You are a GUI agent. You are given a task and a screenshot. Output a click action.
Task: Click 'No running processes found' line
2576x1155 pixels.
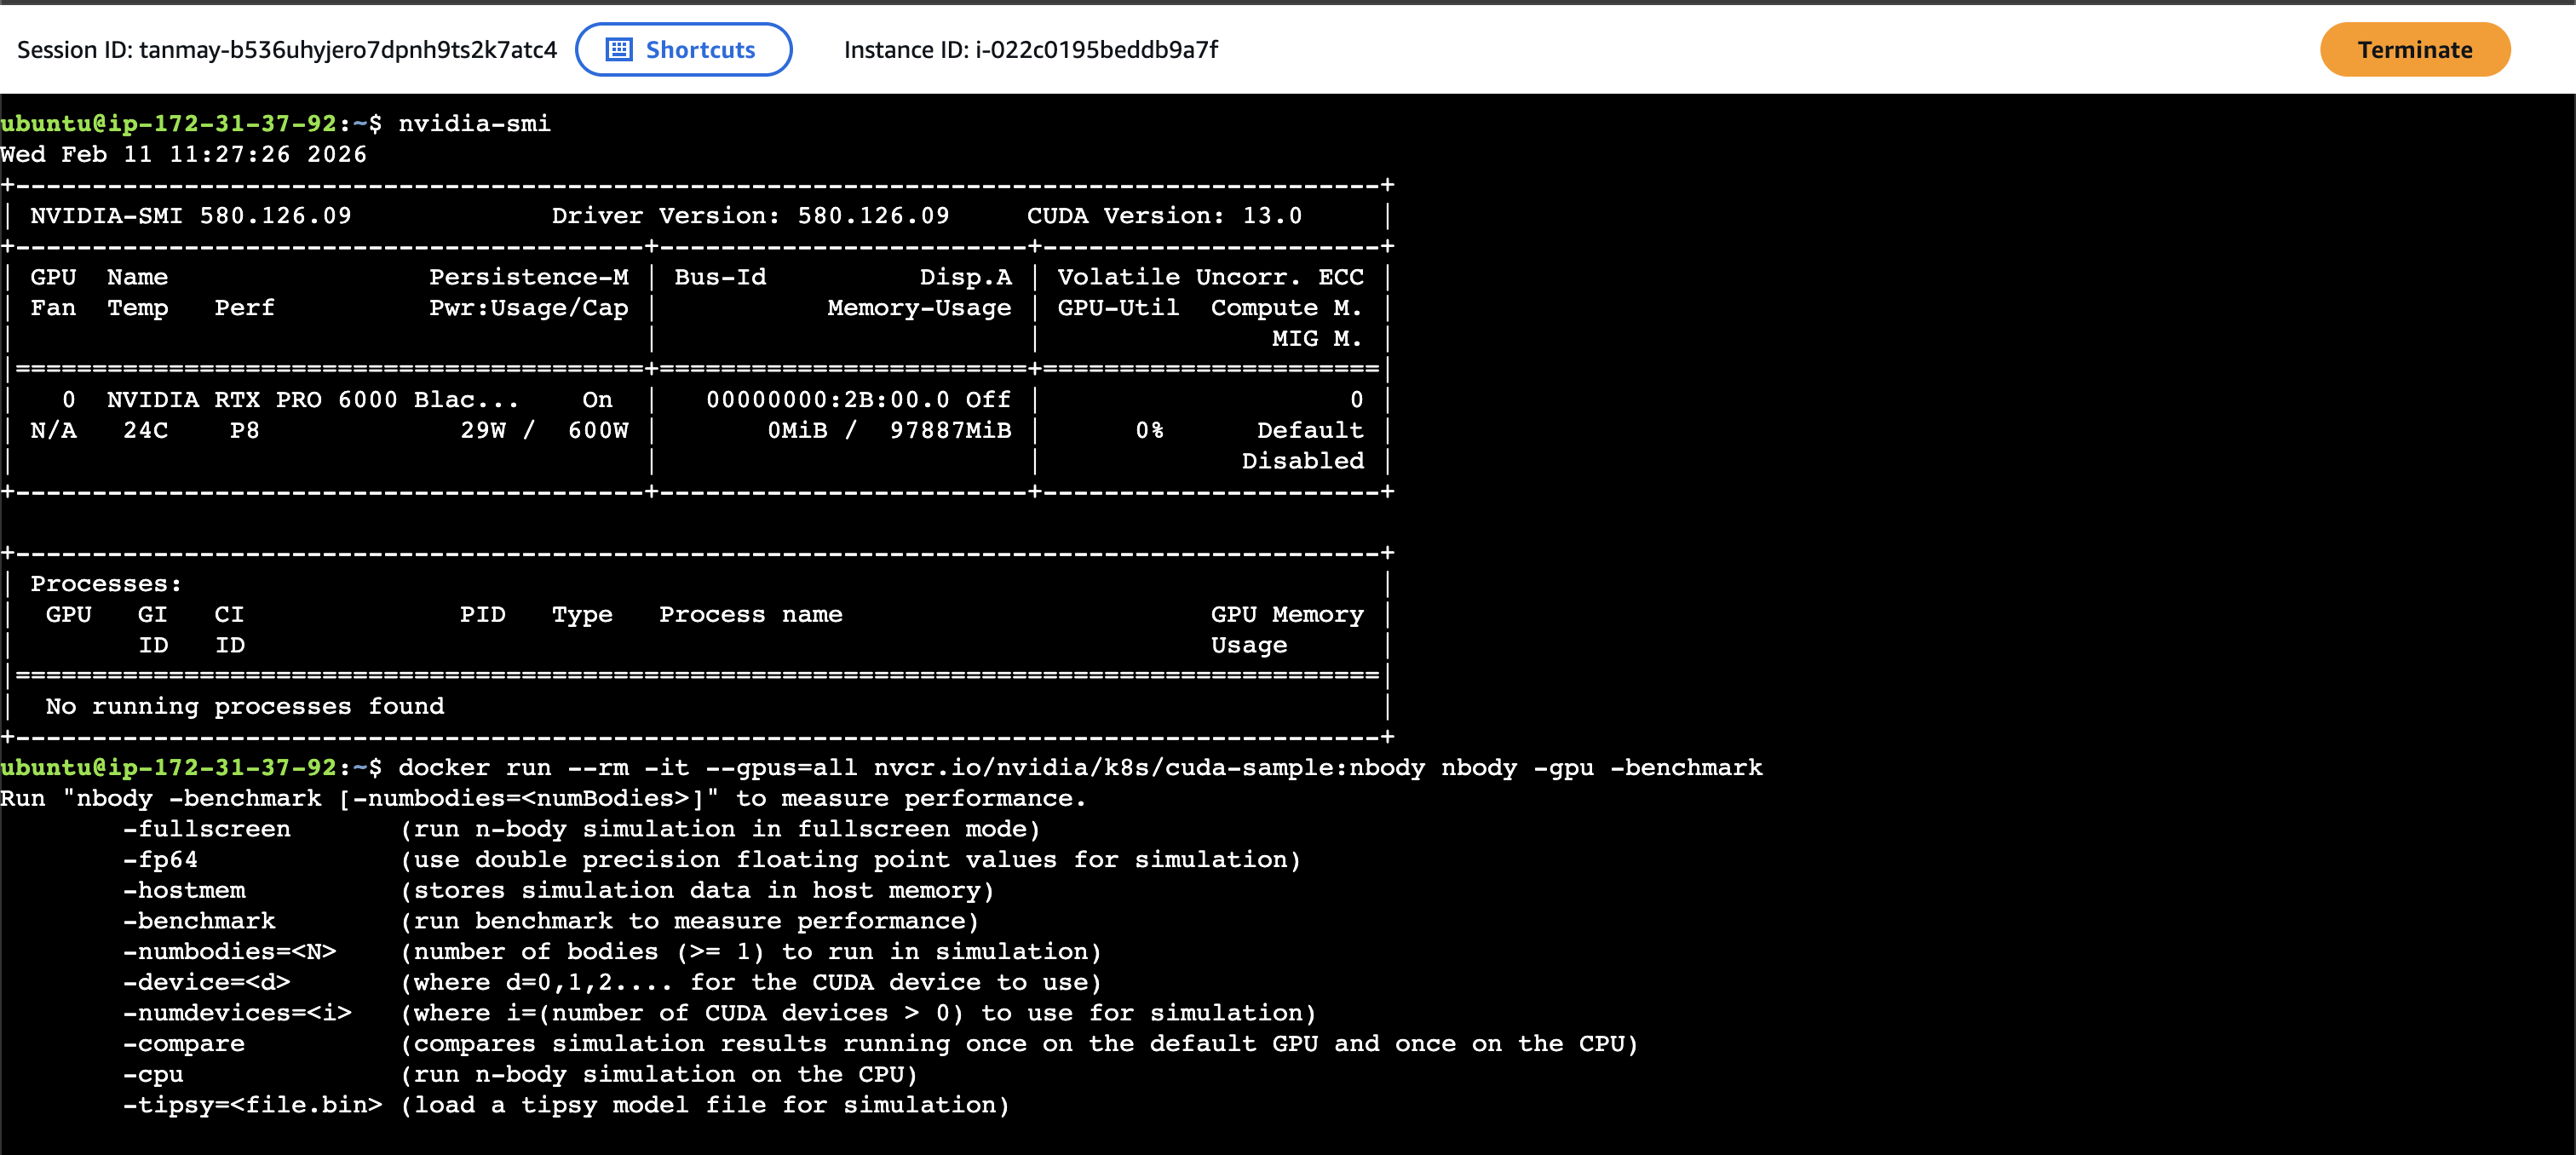[x=245, y=707]
